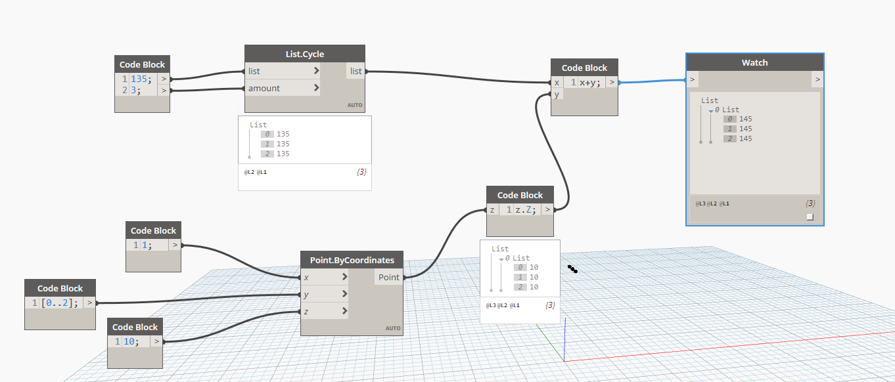The image size is (895, 382).
Task: Click the 'list' output port of List.Cycle
Action: [356, 71]
